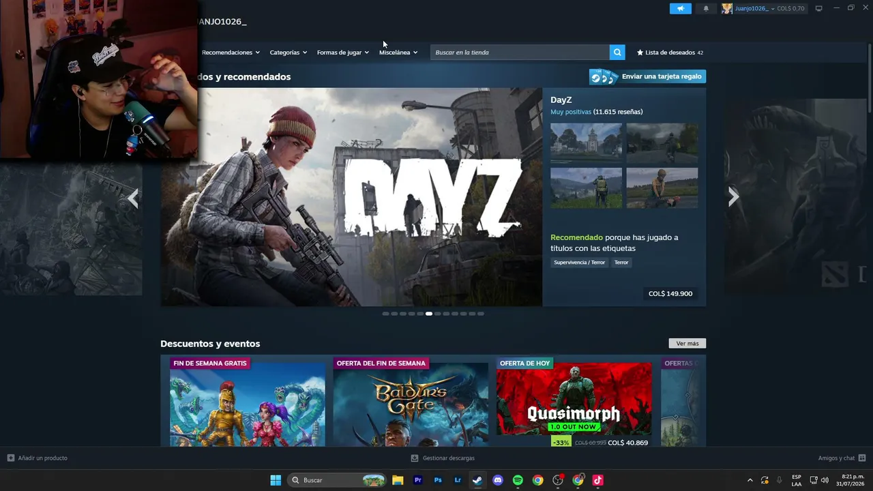Open top-right DayZ screenshot thumbnail

[662, 143]
